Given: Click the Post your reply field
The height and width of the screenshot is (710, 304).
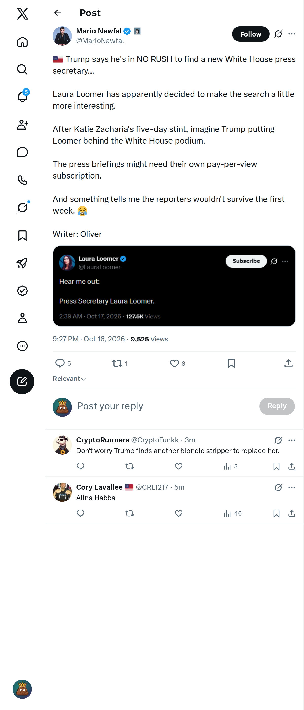Looking at the screenshot, I should [165, 406].
